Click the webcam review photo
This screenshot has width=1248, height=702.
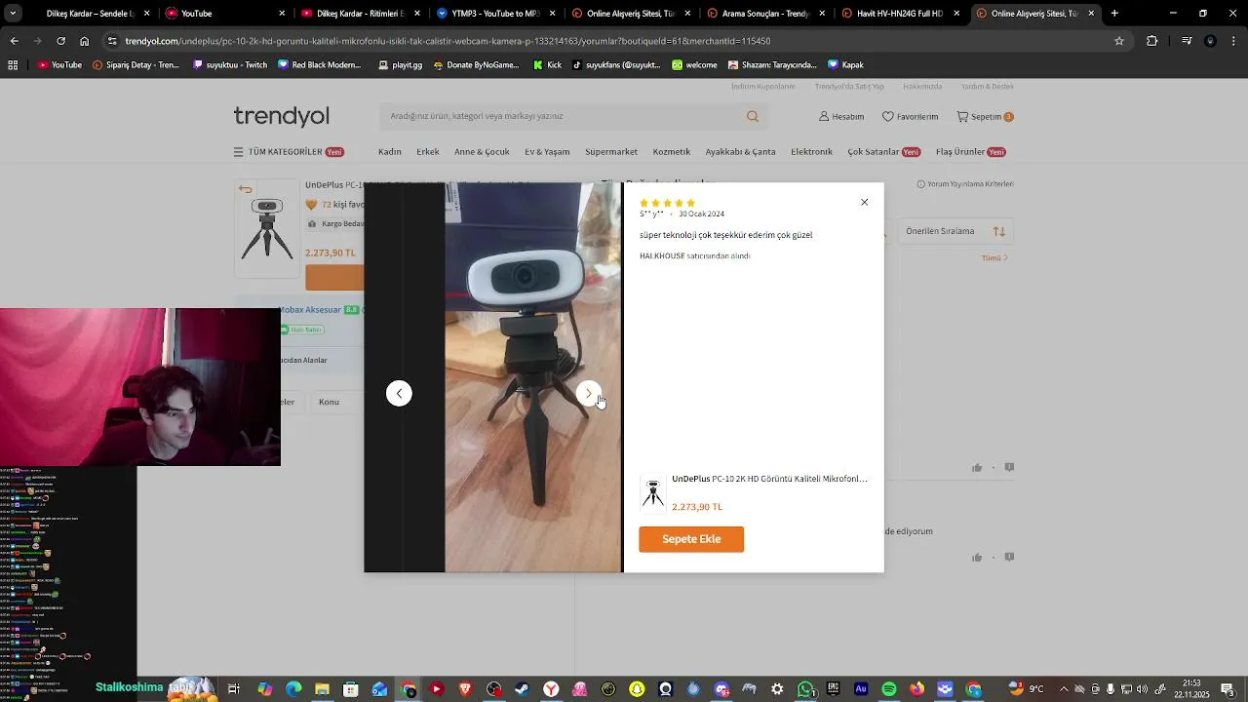(x=532, y=377)
